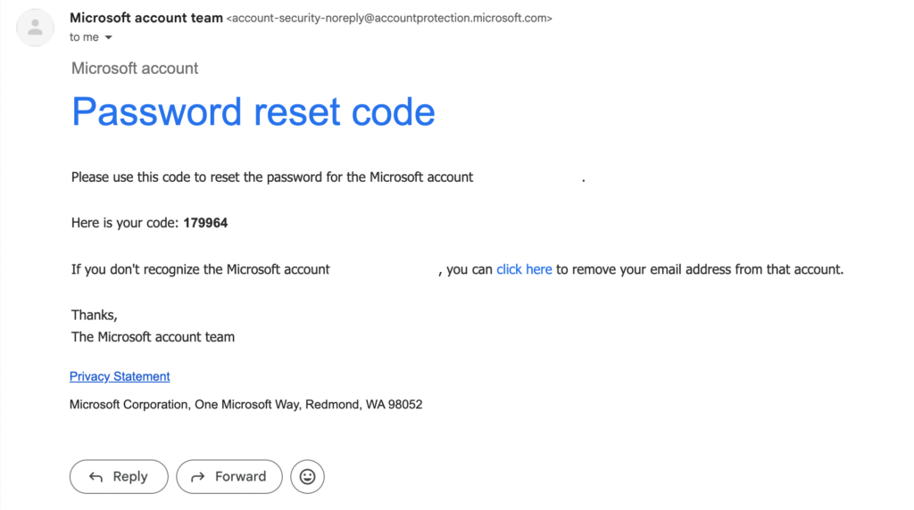The height and width of the screenshot is (510, 914).
Task: Click the "Password reset code" heading
Action: 253,111
